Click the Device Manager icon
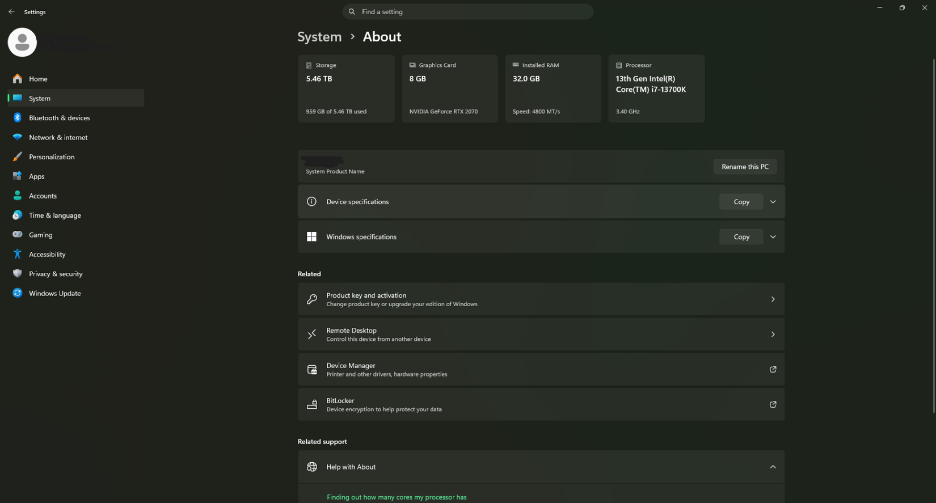 pos(311,370)
